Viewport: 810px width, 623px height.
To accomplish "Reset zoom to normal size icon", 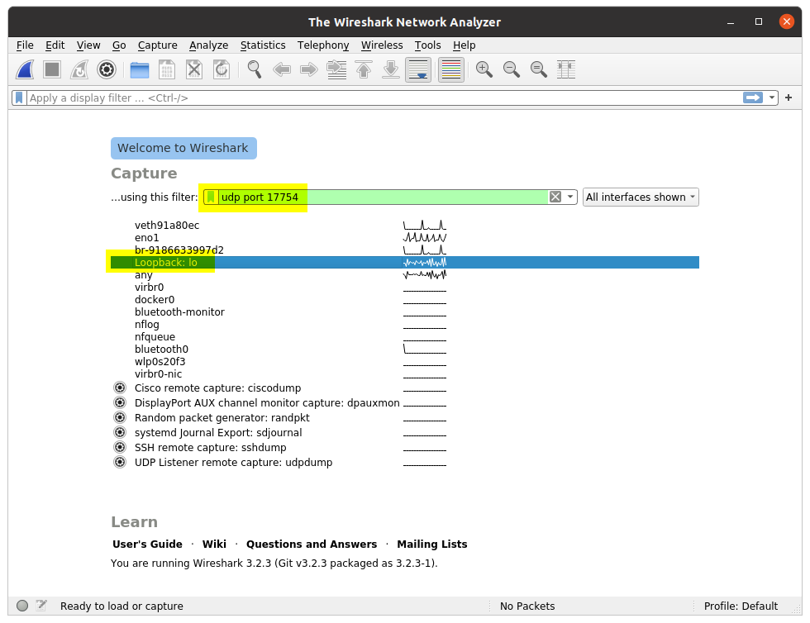I will (x=539, y=69).
